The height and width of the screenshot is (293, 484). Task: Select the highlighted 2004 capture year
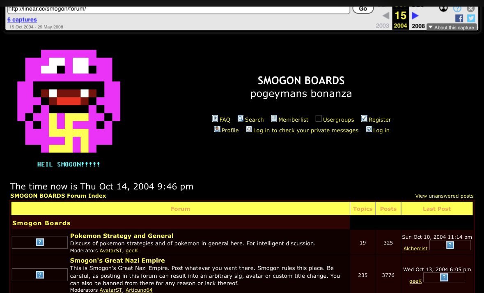400,26
